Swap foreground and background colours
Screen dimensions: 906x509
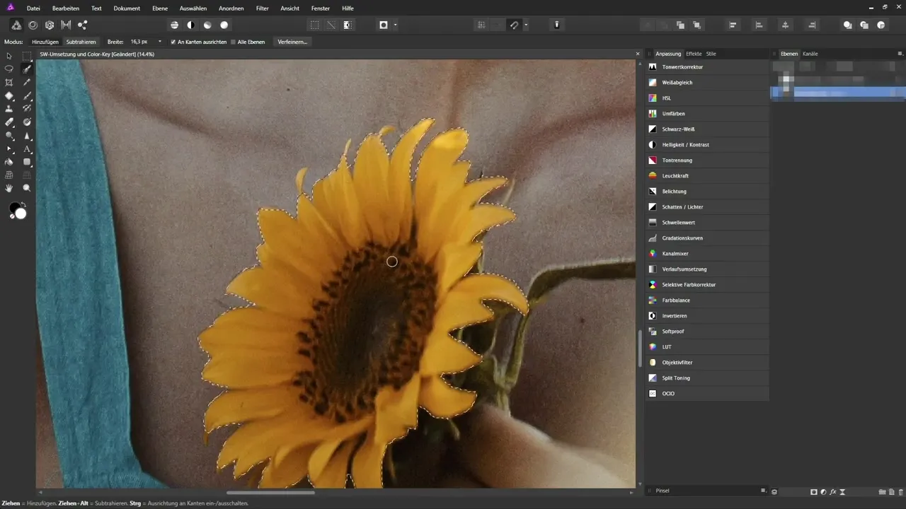pyautogui.click(x=23, y=205)
